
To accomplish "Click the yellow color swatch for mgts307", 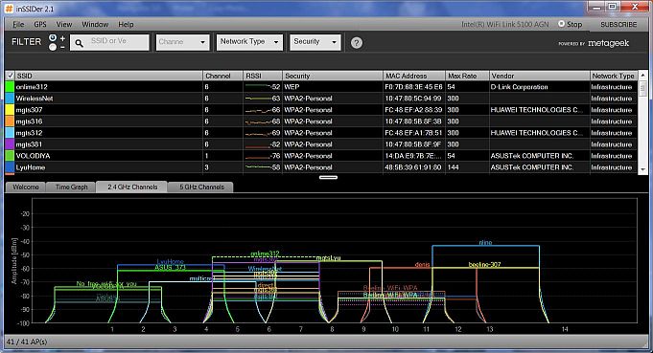I will pos(10,110).
